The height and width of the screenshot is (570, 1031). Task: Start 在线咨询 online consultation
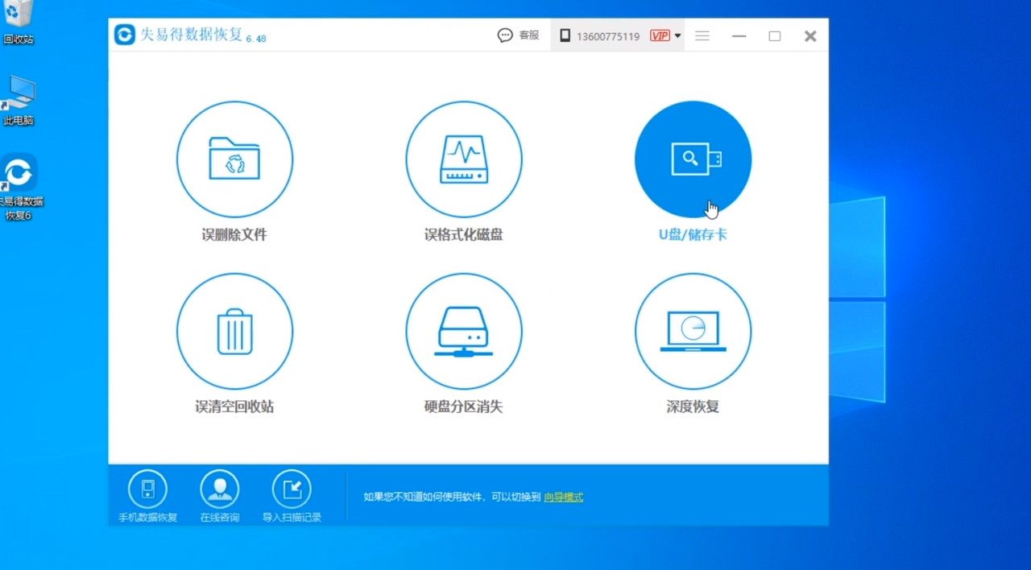click(x=220, y=489)
